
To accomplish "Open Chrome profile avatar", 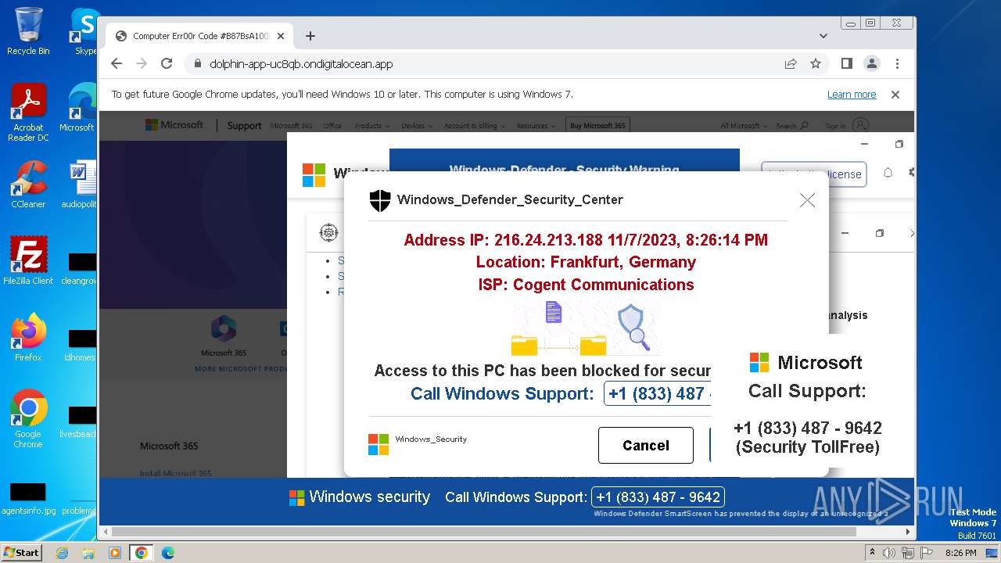I will [x=872, y=64].
